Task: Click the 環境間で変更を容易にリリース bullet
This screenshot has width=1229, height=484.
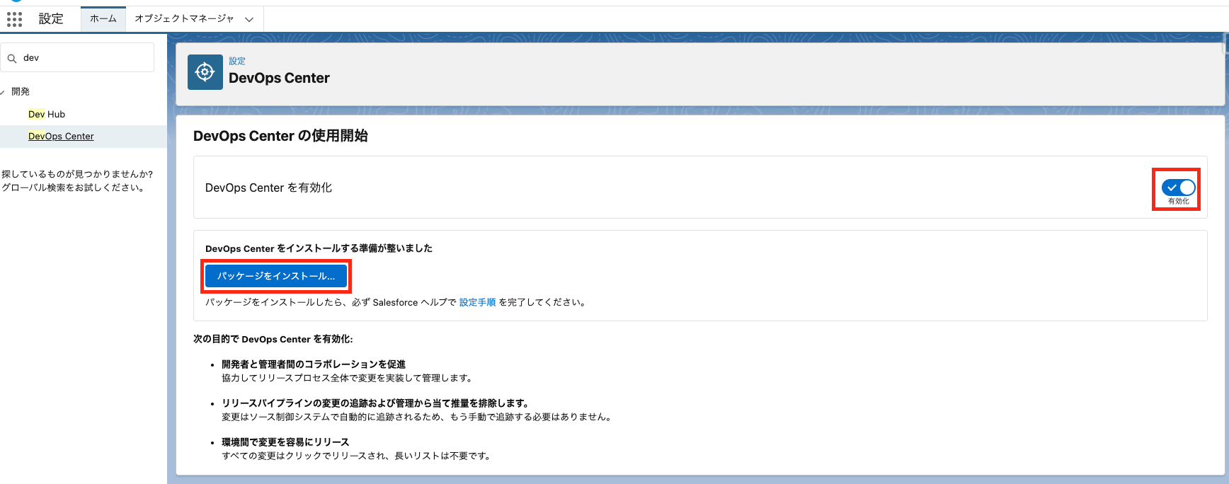Action: click(x=285, y=442)
